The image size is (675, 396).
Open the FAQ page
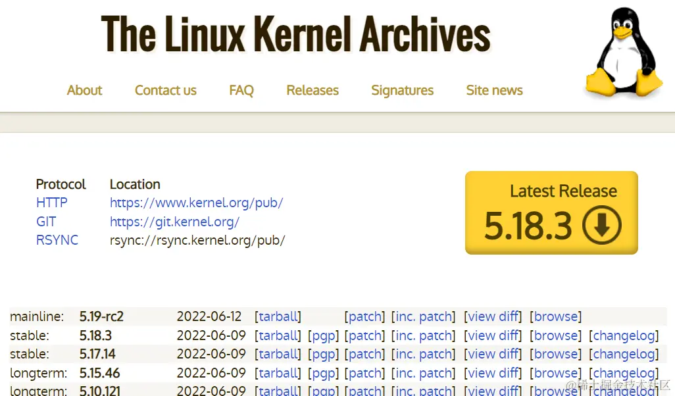click(241, 90)
